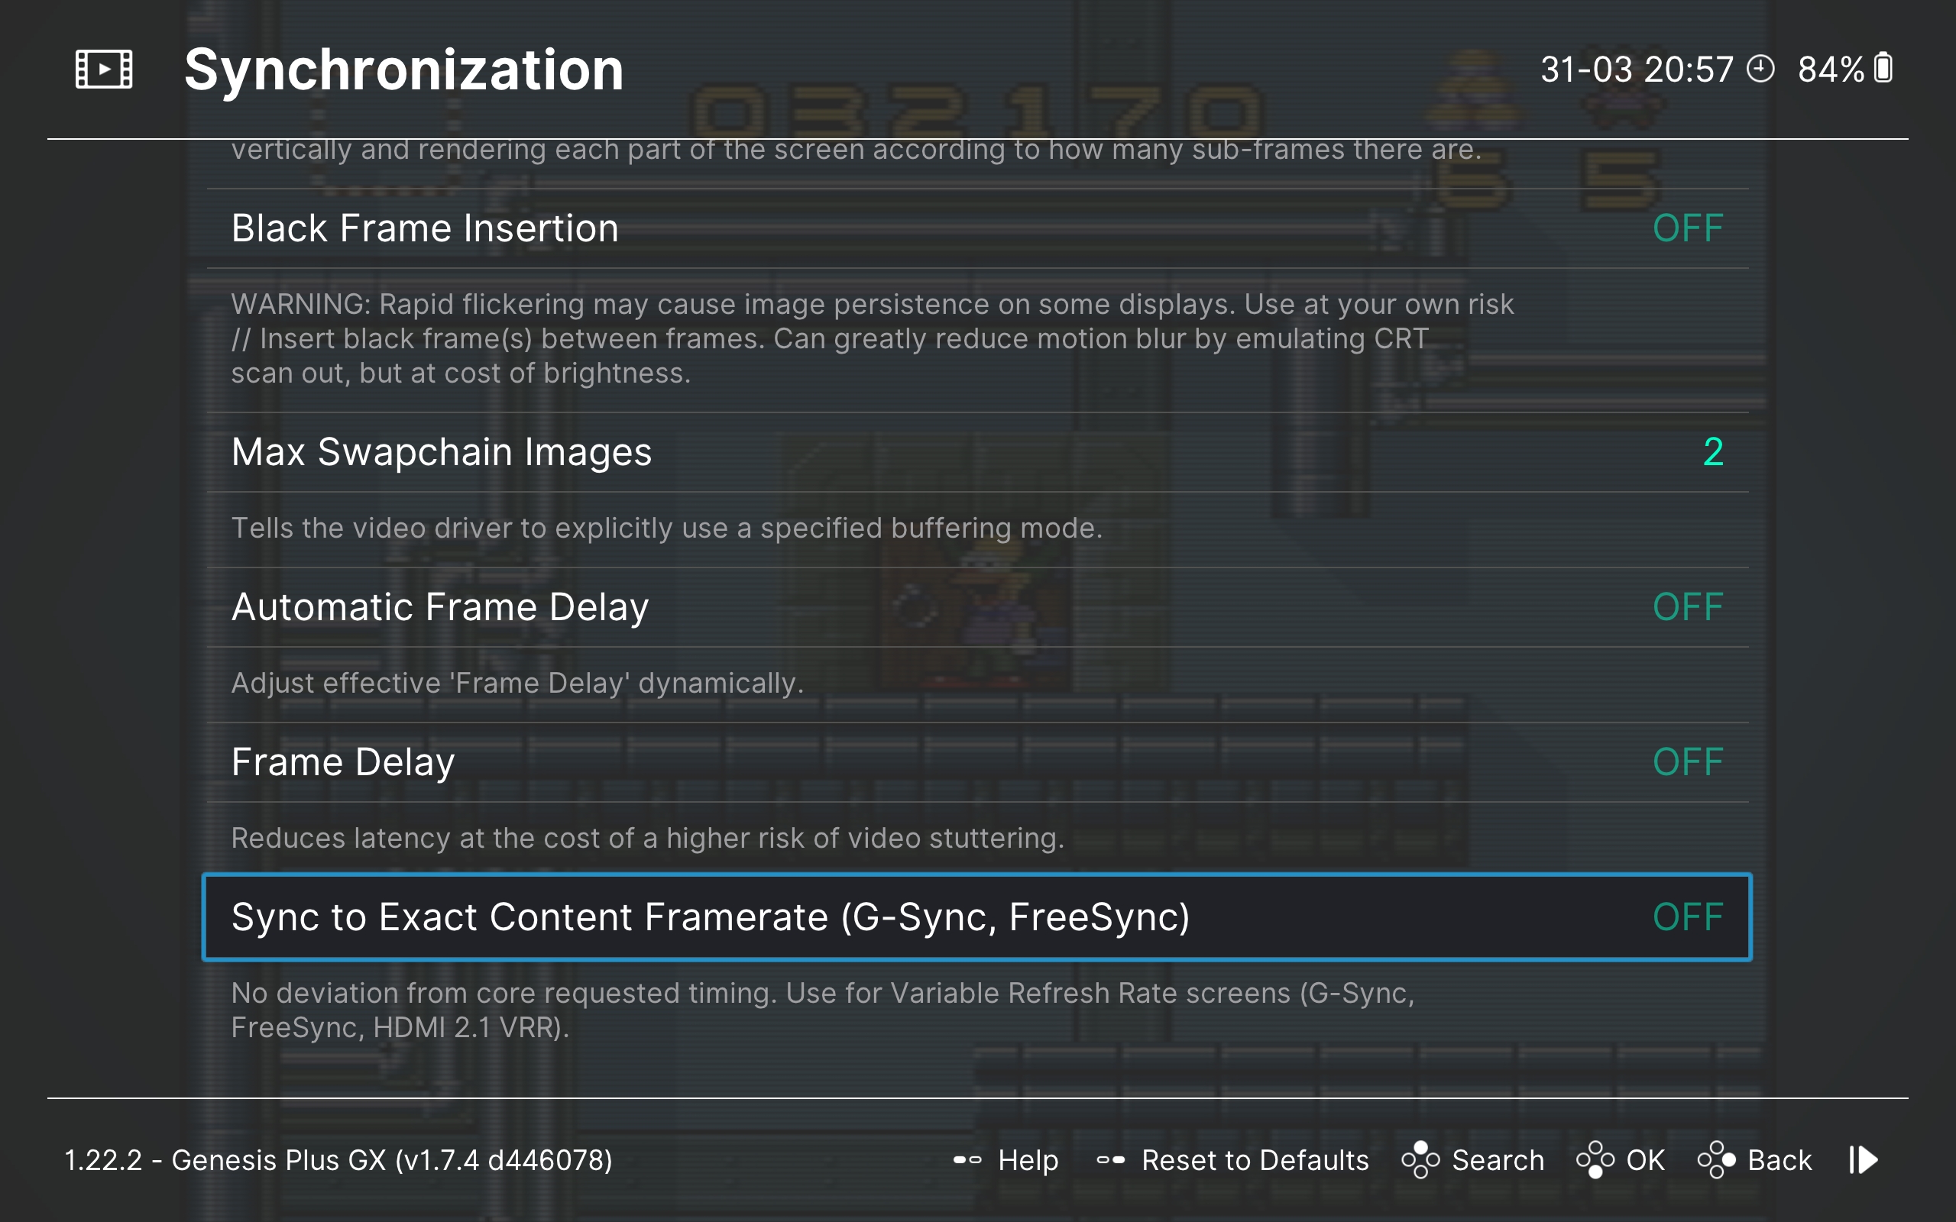The image size is (1956, 1222).
Task: Click the Search gamepad button icon
Action: point(1420,1160)
